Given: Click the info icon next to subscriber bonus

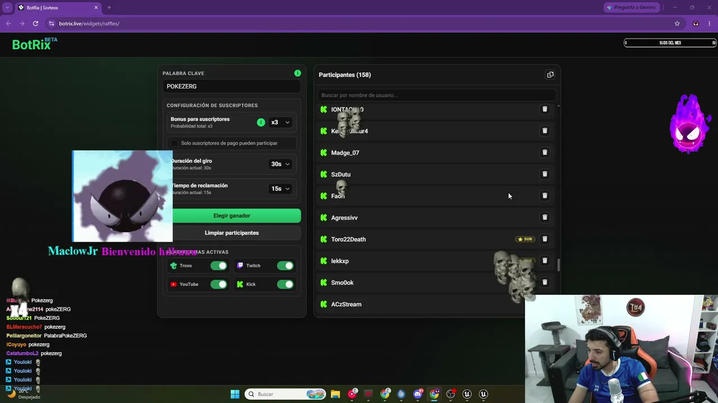Looking at the screenshot, I should (261, 122).
